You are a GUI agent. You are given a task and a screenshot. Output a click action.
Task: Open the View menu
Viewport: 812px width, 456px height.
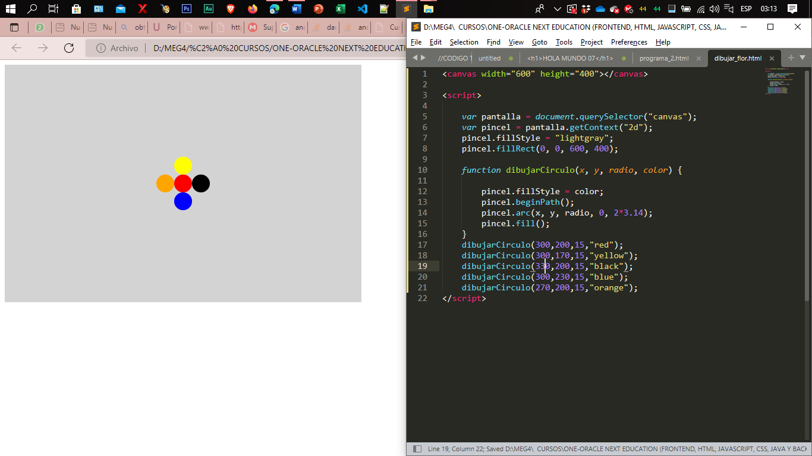pyautogui.click(x=517, y=42)
